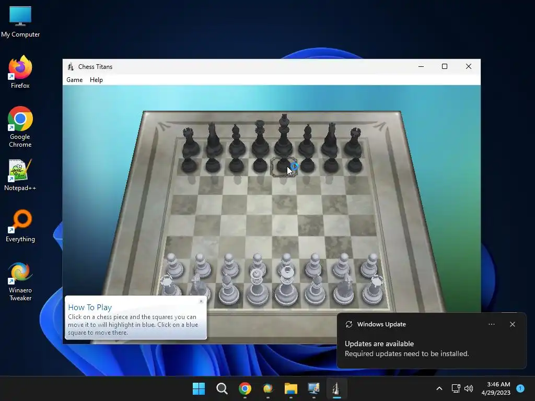Select the Notepad++ desktop shortcut
This screenshot has height=401, width=535.
20,174
